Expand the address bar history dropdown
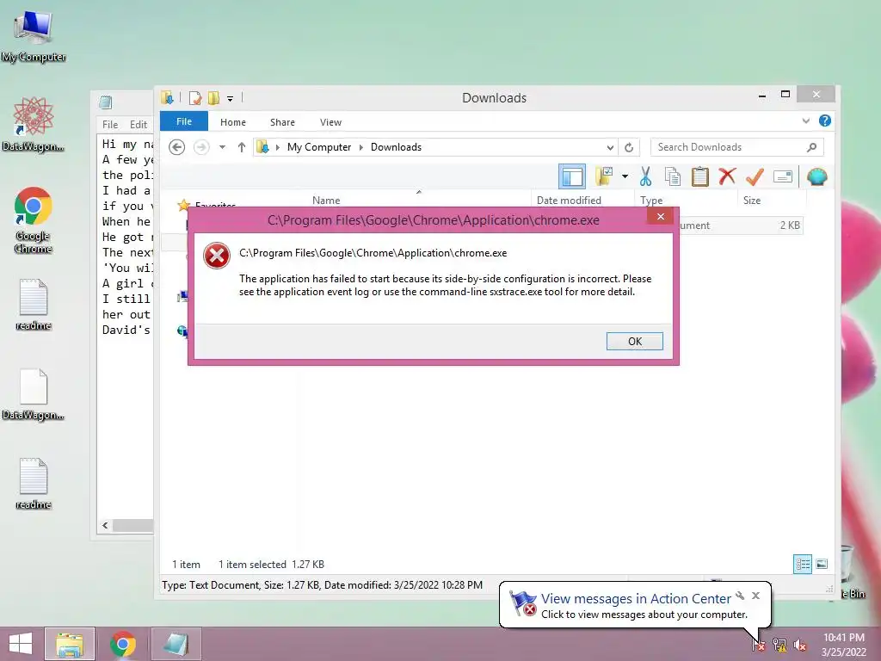Viewport: 881px width, 661px height. tap(610, 148)
